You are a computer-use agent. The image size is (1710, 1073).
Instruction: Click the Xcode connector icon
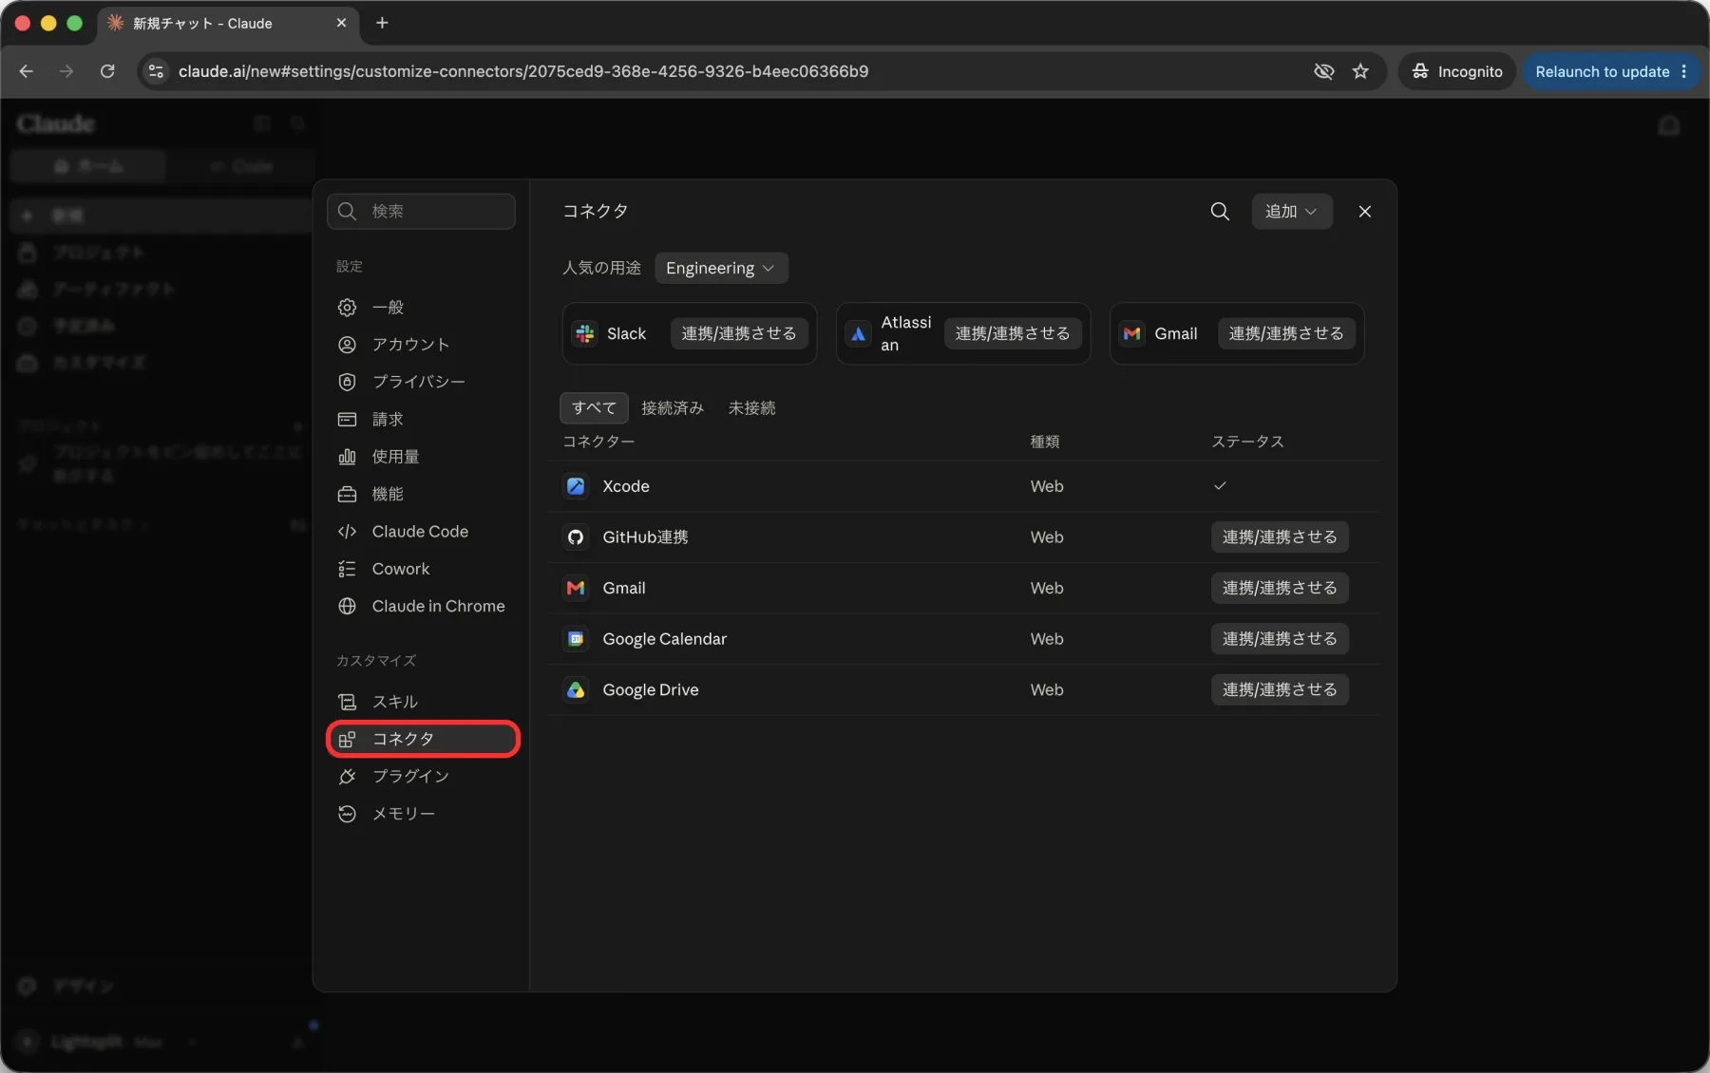pyautogui.click(x=576, y=486)
